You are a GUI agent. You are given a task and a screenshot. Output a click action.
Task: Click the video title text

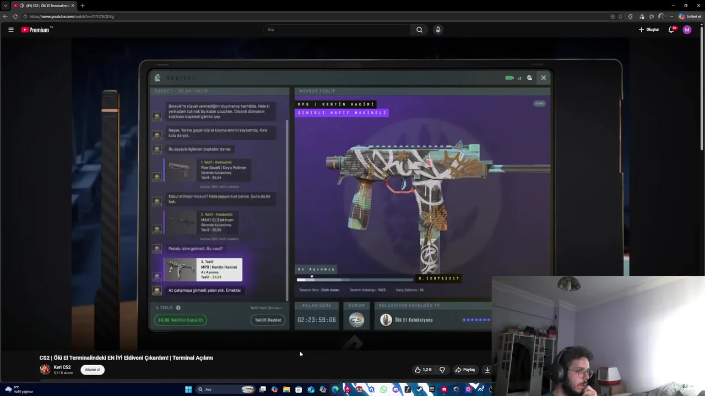pos(126,358)
